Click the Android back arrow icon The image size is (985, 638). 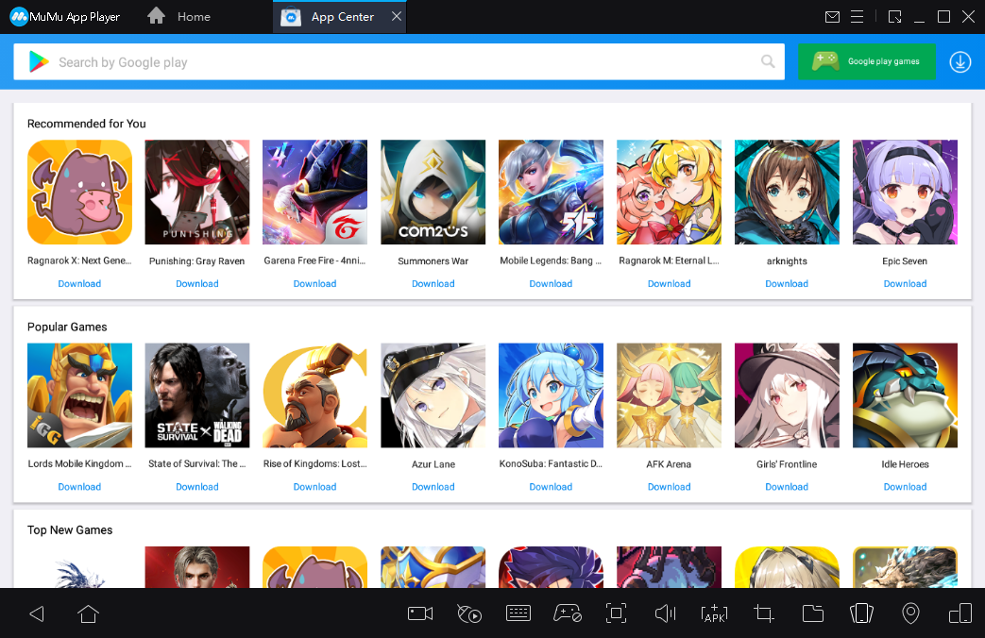coord(37,613)
